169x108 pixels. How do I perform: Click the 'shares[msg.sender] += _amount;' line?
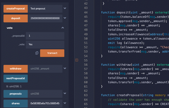pos(134,26)
